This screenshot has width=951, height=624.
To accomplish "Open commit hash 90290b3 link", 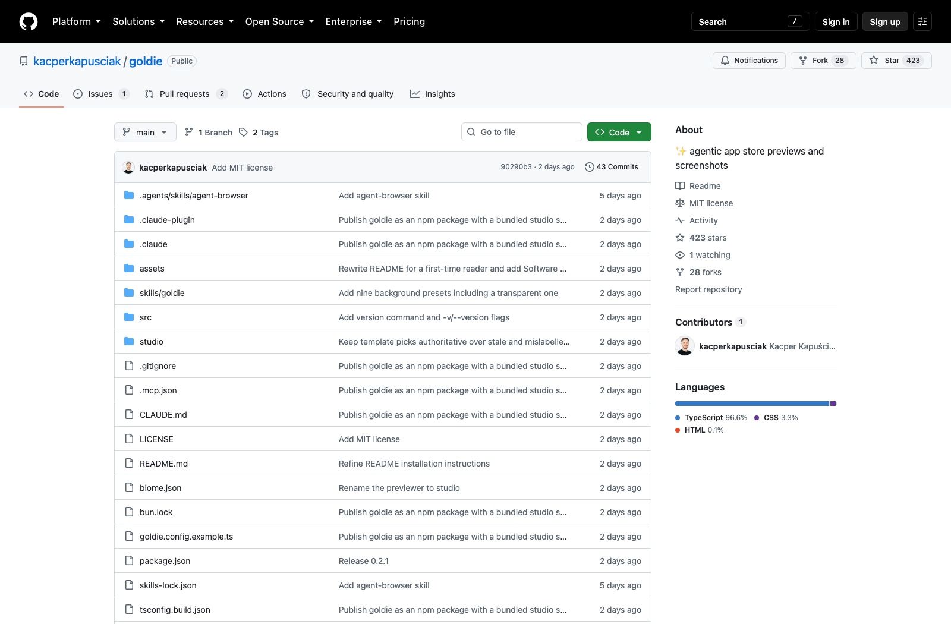I will tap(516, 167).
